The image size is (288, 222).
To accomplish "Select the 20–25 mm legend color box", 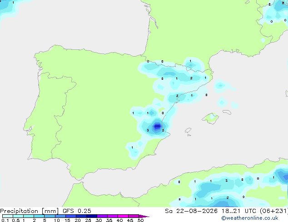I will [81, 216].
